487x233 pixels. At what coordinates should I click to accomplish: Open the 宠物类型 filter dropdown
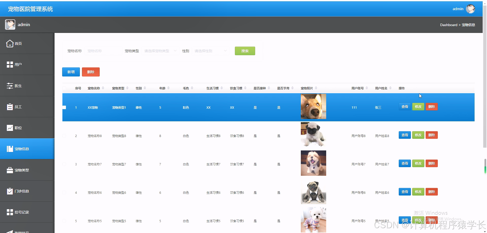[160, 51]
